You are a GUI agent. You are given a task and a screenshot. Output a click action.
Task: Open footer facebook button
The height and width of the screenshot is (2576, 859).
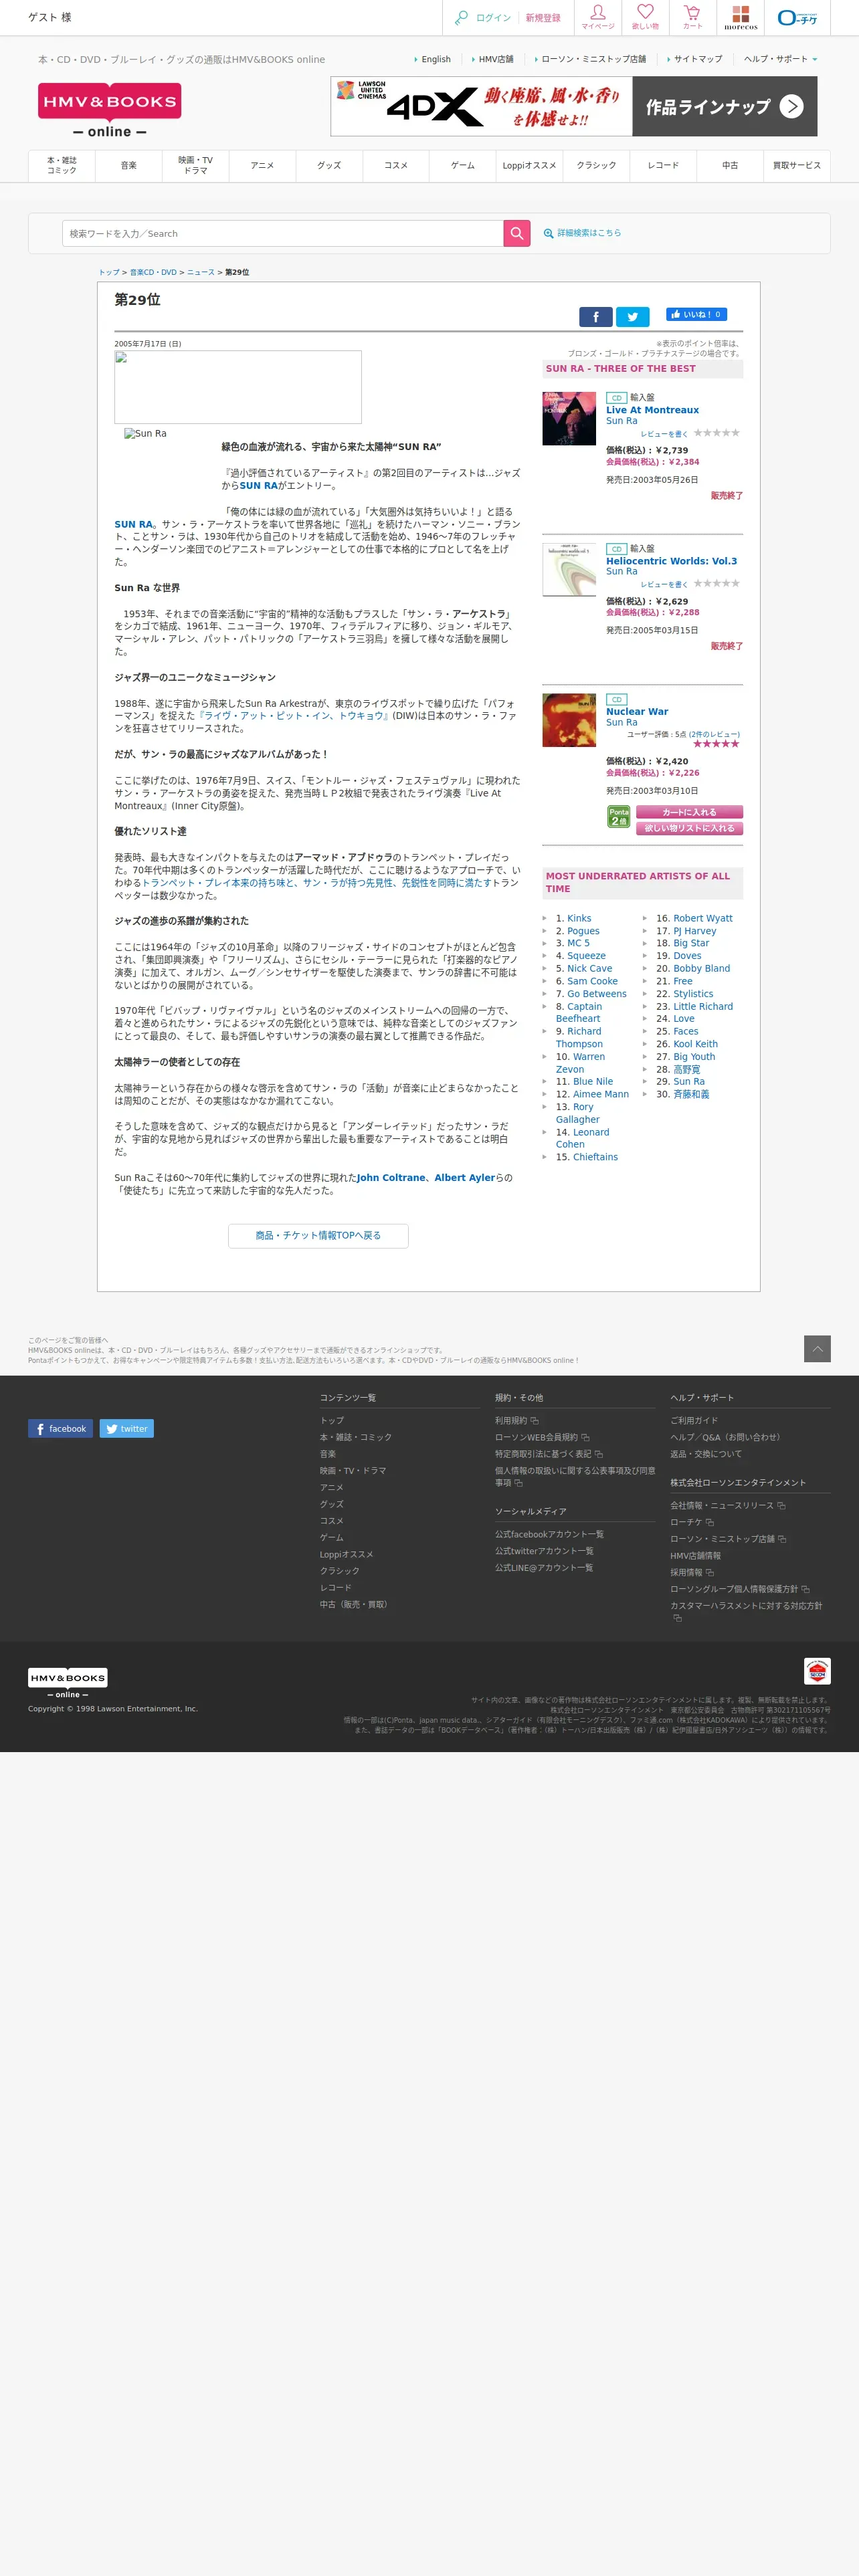pyautogui.click(x=60, y=1428)
